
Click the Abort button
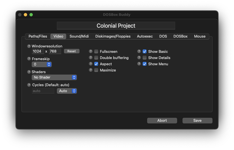click(162, 121)
